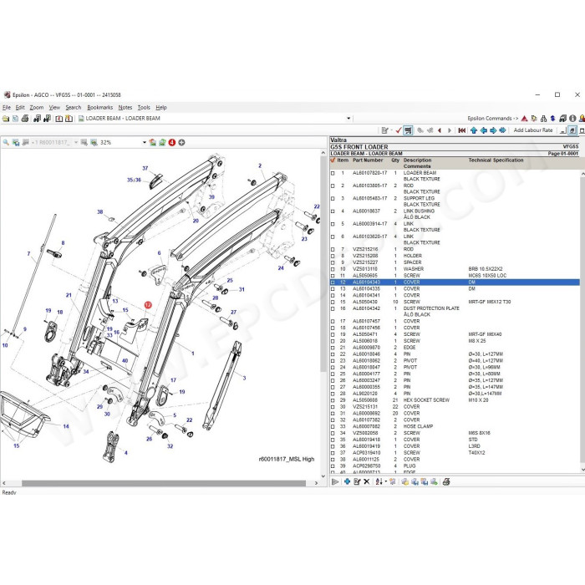
Task: Click the parts list scroll-down arrow
Action: pos(582,470)
